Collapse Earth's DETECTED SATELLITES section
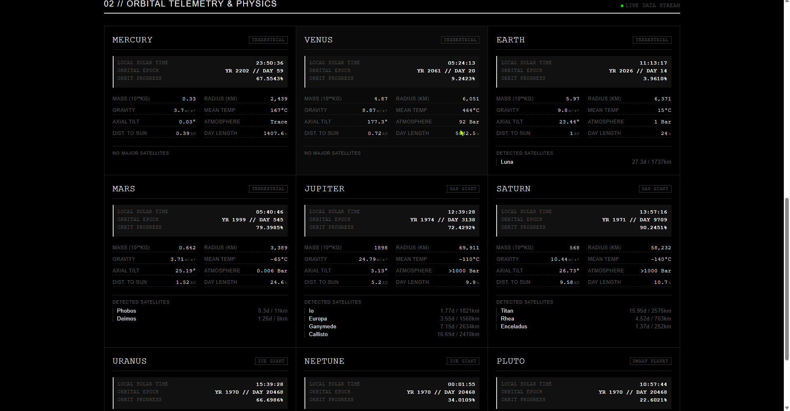790x411 pixels. tap(525, 153)
